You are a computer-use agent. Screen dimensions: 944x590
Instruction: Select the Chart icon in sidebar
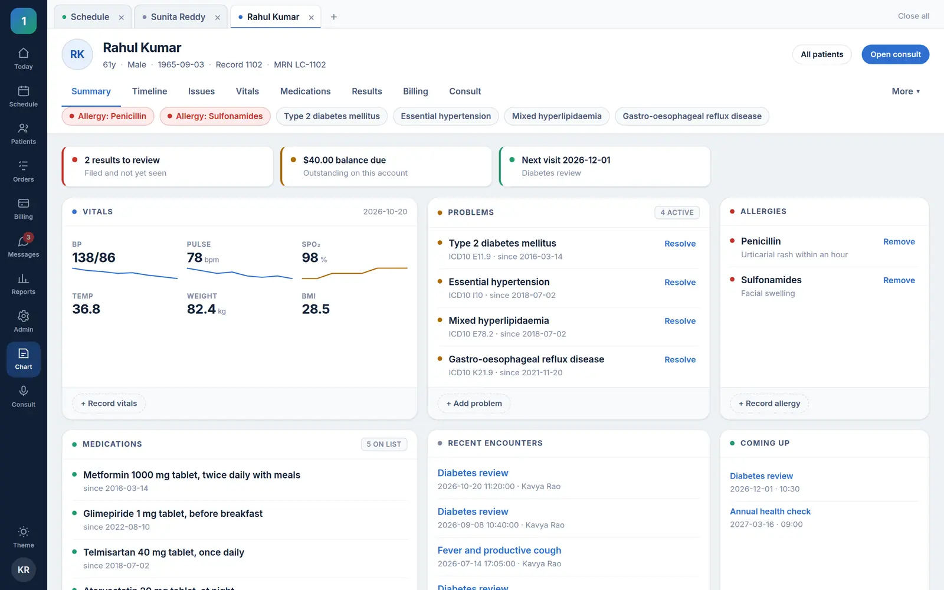coord(24,359)
